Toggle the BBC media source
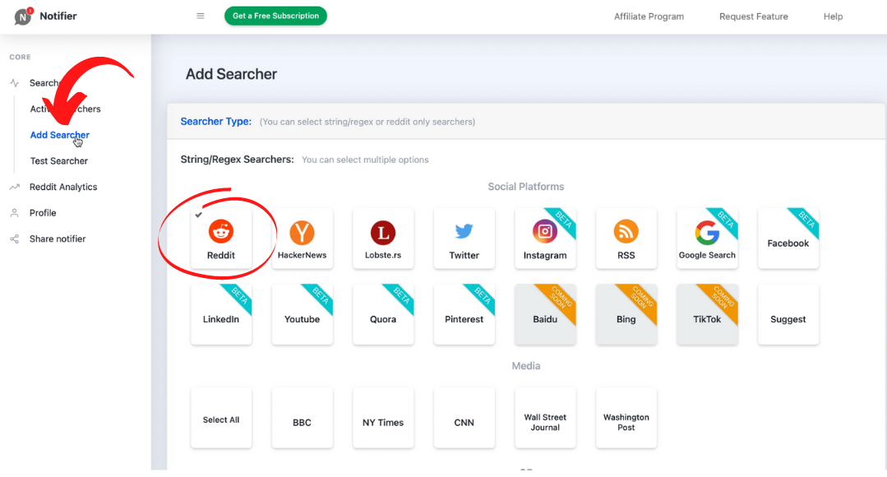Viewport: 887px width, 477px height. point(302,422)
